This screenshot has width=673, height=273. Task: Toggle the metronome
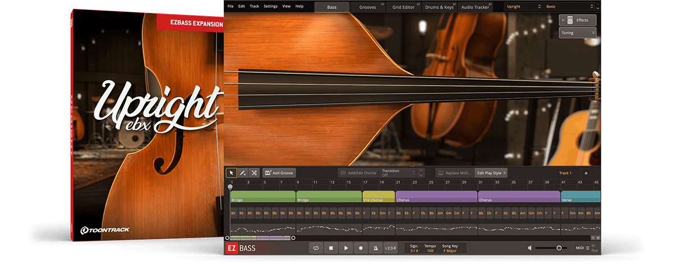pyautogui.click(x=375, y=248)
